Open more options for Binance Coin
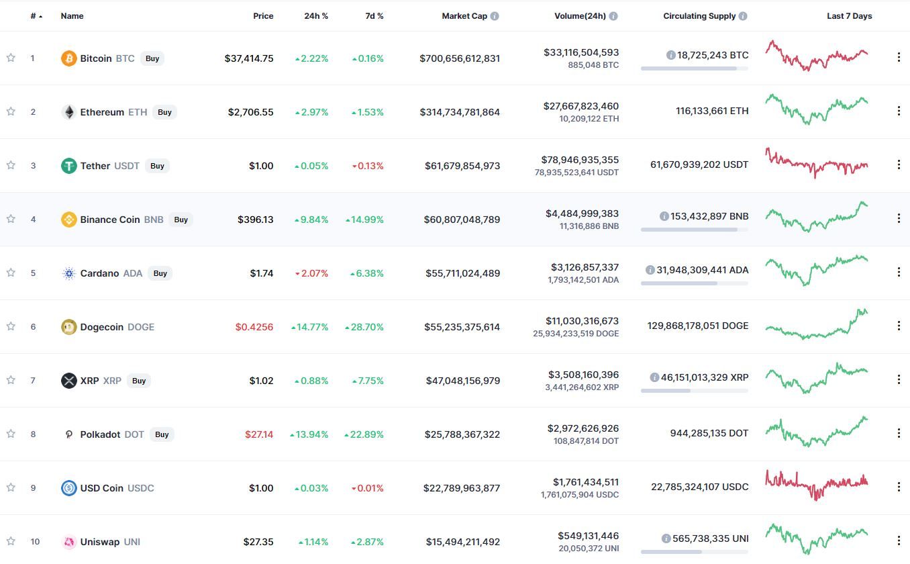 899,219
